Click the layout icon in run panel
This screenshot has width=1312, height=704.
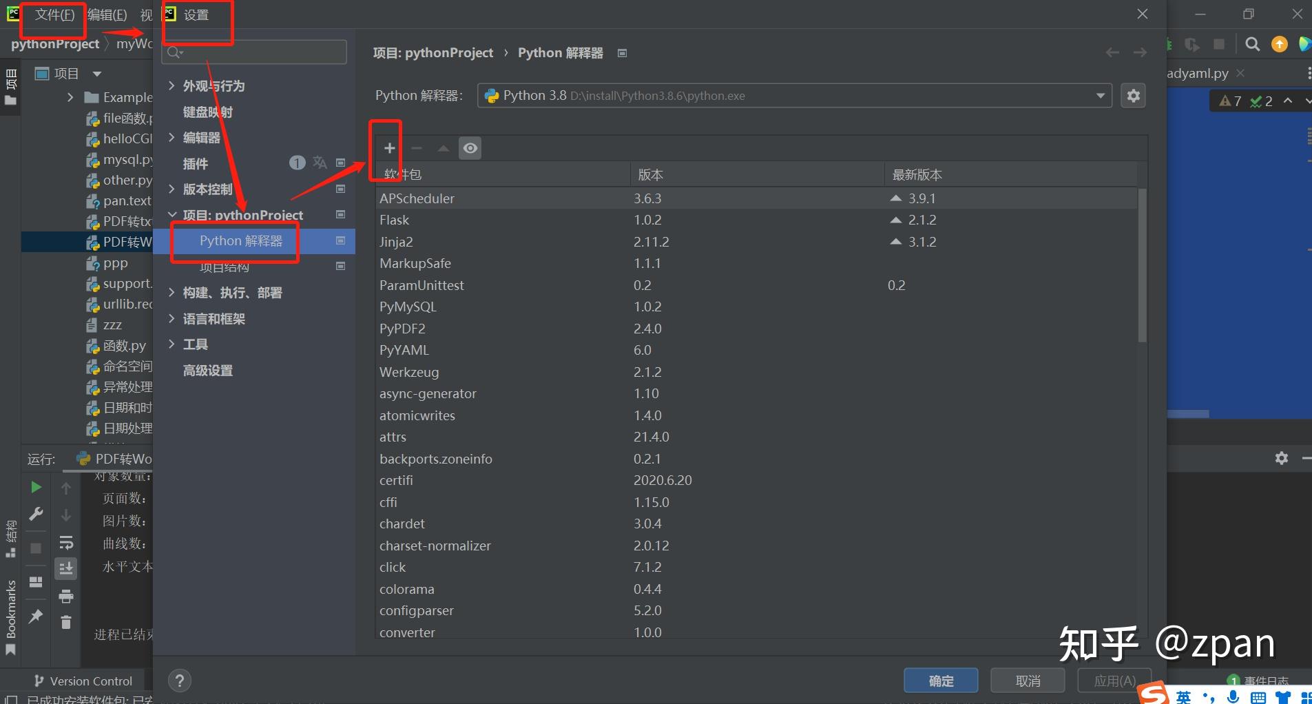[36, 582]
